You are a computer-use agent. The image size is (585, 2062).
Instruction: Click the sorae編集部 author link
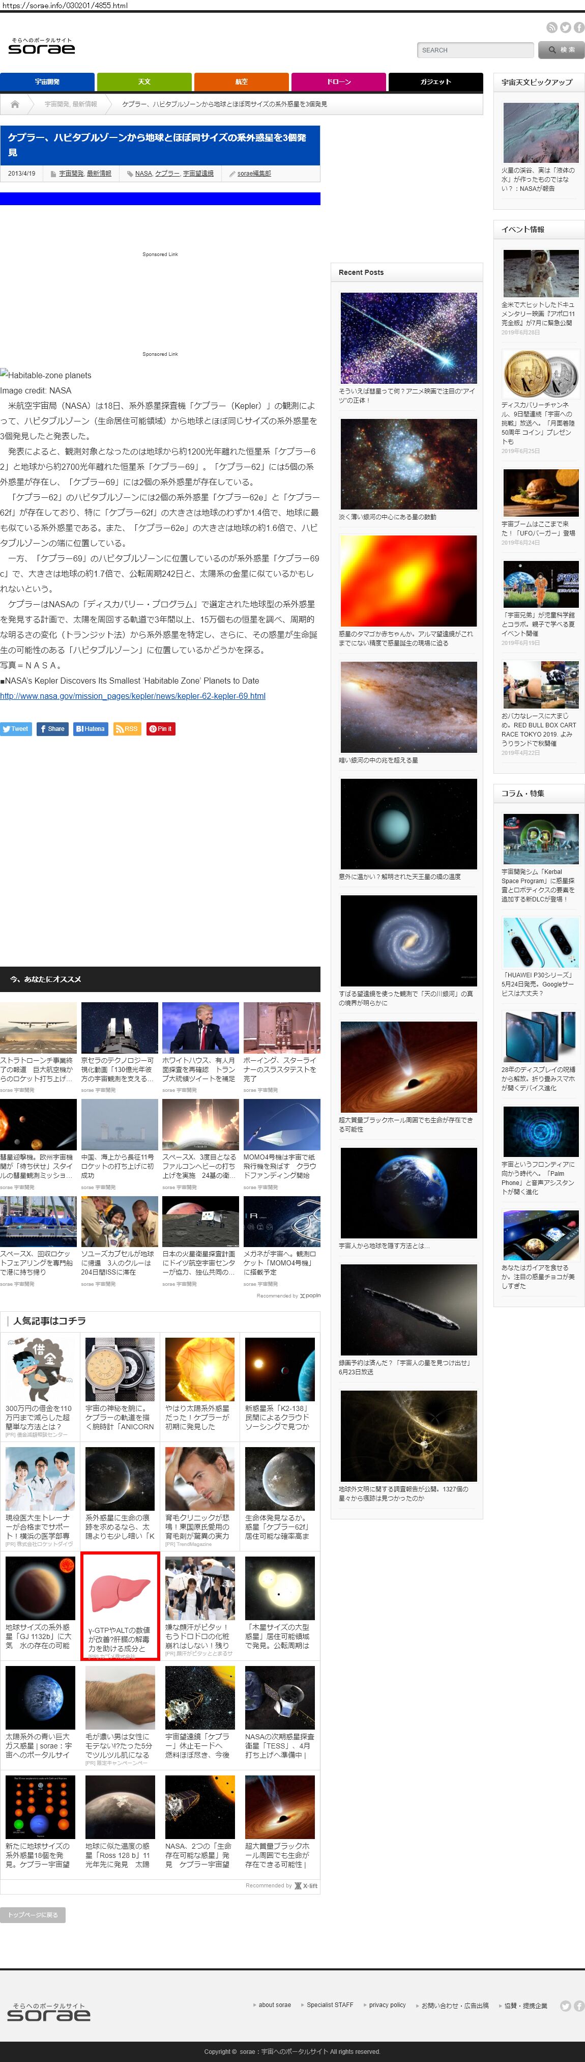254,173
